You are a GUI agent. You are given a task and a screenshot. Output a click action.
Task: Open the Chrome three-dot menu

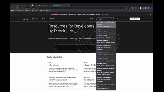pos(151,8)
